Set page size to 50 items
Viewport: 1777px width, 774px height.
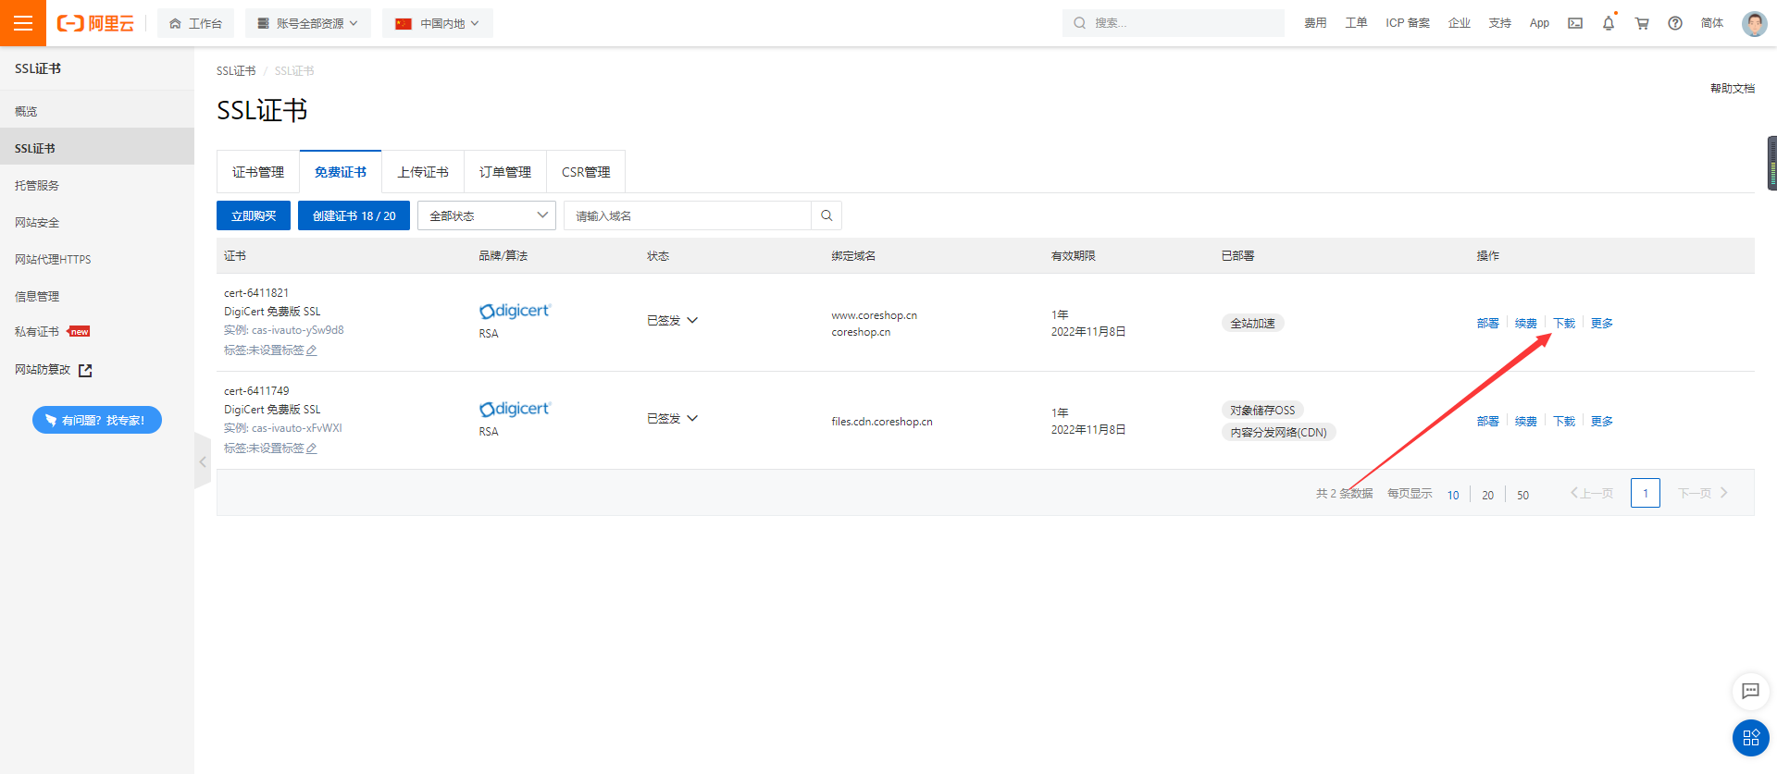(1522, 495)
